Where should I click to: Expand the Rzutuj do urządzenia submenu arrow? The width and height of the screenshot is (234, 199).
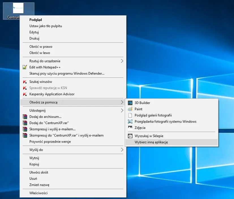(122, 61)
